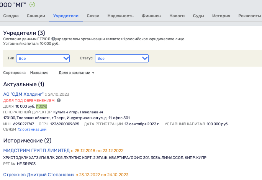Click director name Кульган Игорь Николаевич

78,112
